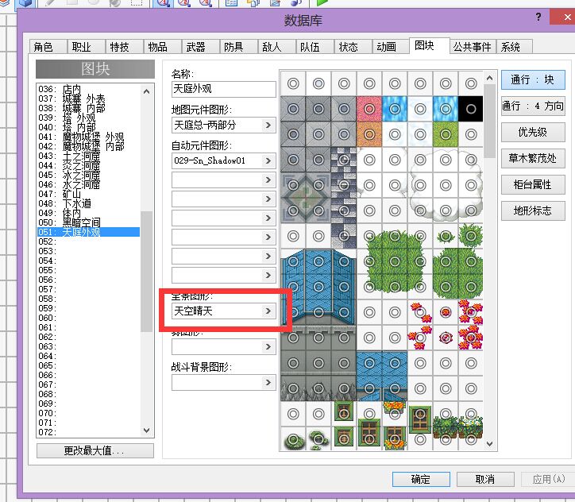
Task: Switch to the 职业 tab
Action: point(87,47)
